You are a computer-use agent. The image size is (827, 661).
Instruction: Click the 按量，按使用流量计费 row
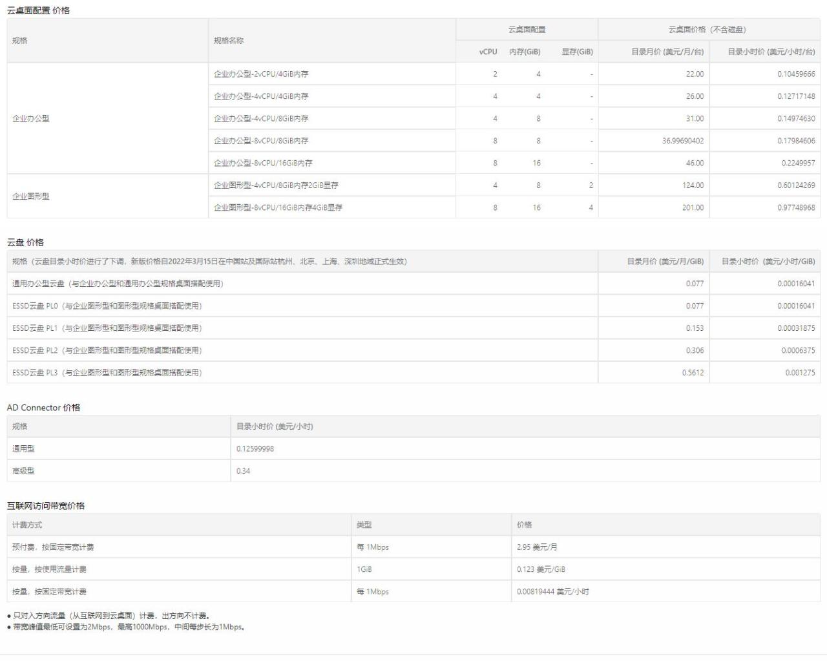[x=413, y=569]
